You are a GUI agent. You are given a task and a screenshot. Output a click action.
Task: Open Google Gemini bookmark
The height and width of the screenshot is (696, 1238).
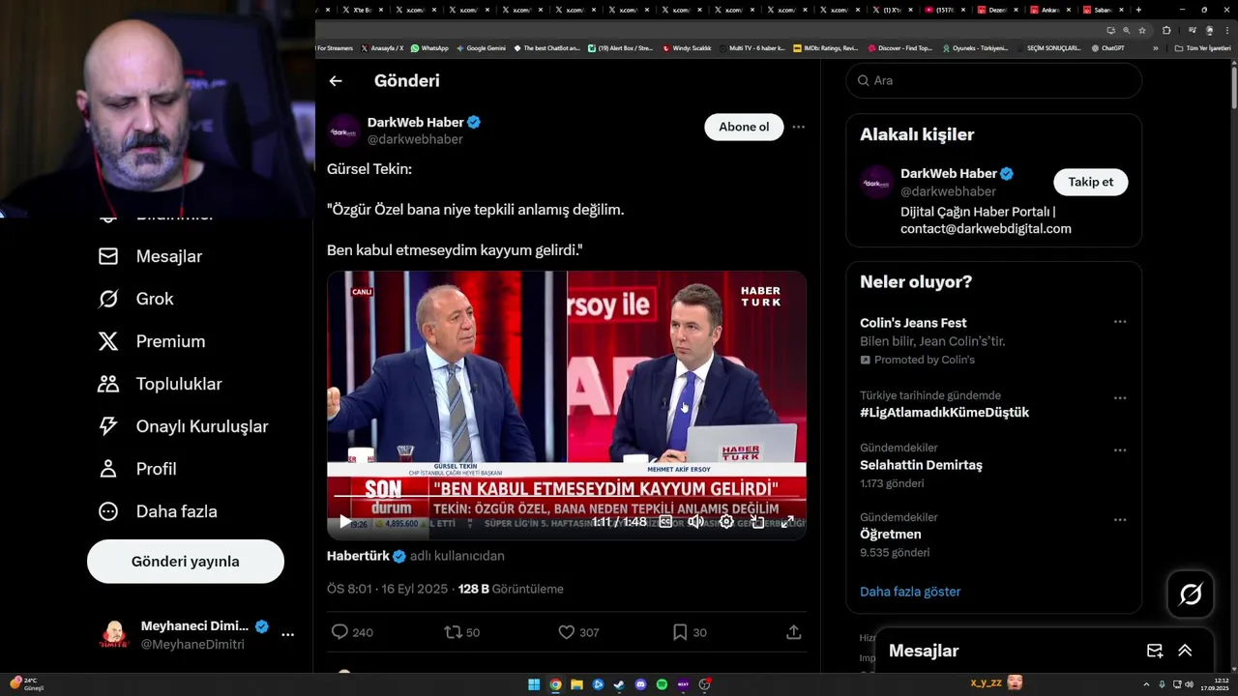481,47
